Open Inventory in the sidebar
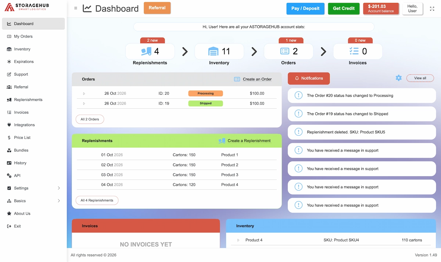 point(33,49)
